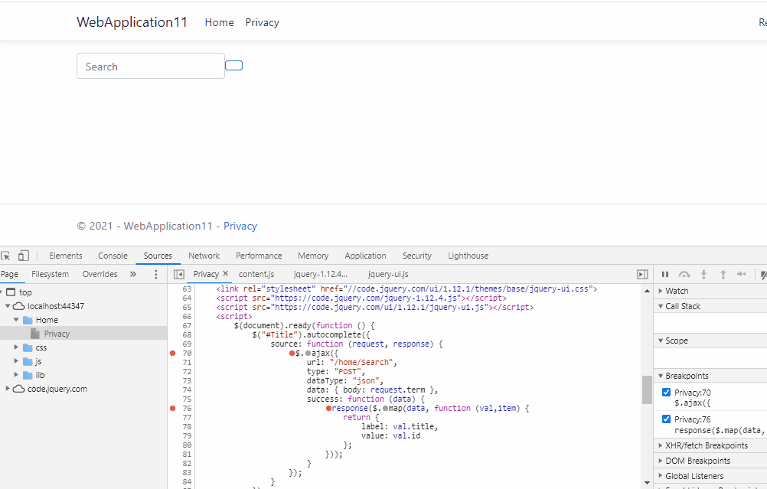767x489 pixels.
Task: Collapse the Call Stack section
Action: pyautogui.click(x=661, y=305)
